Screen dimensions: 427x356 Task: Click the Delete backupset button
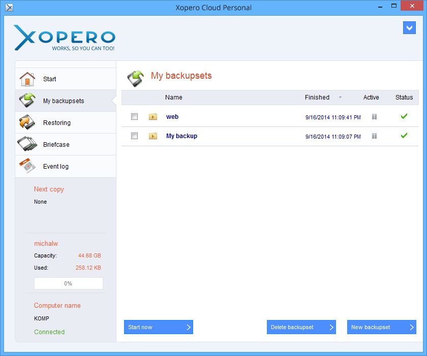coord(301,327)
